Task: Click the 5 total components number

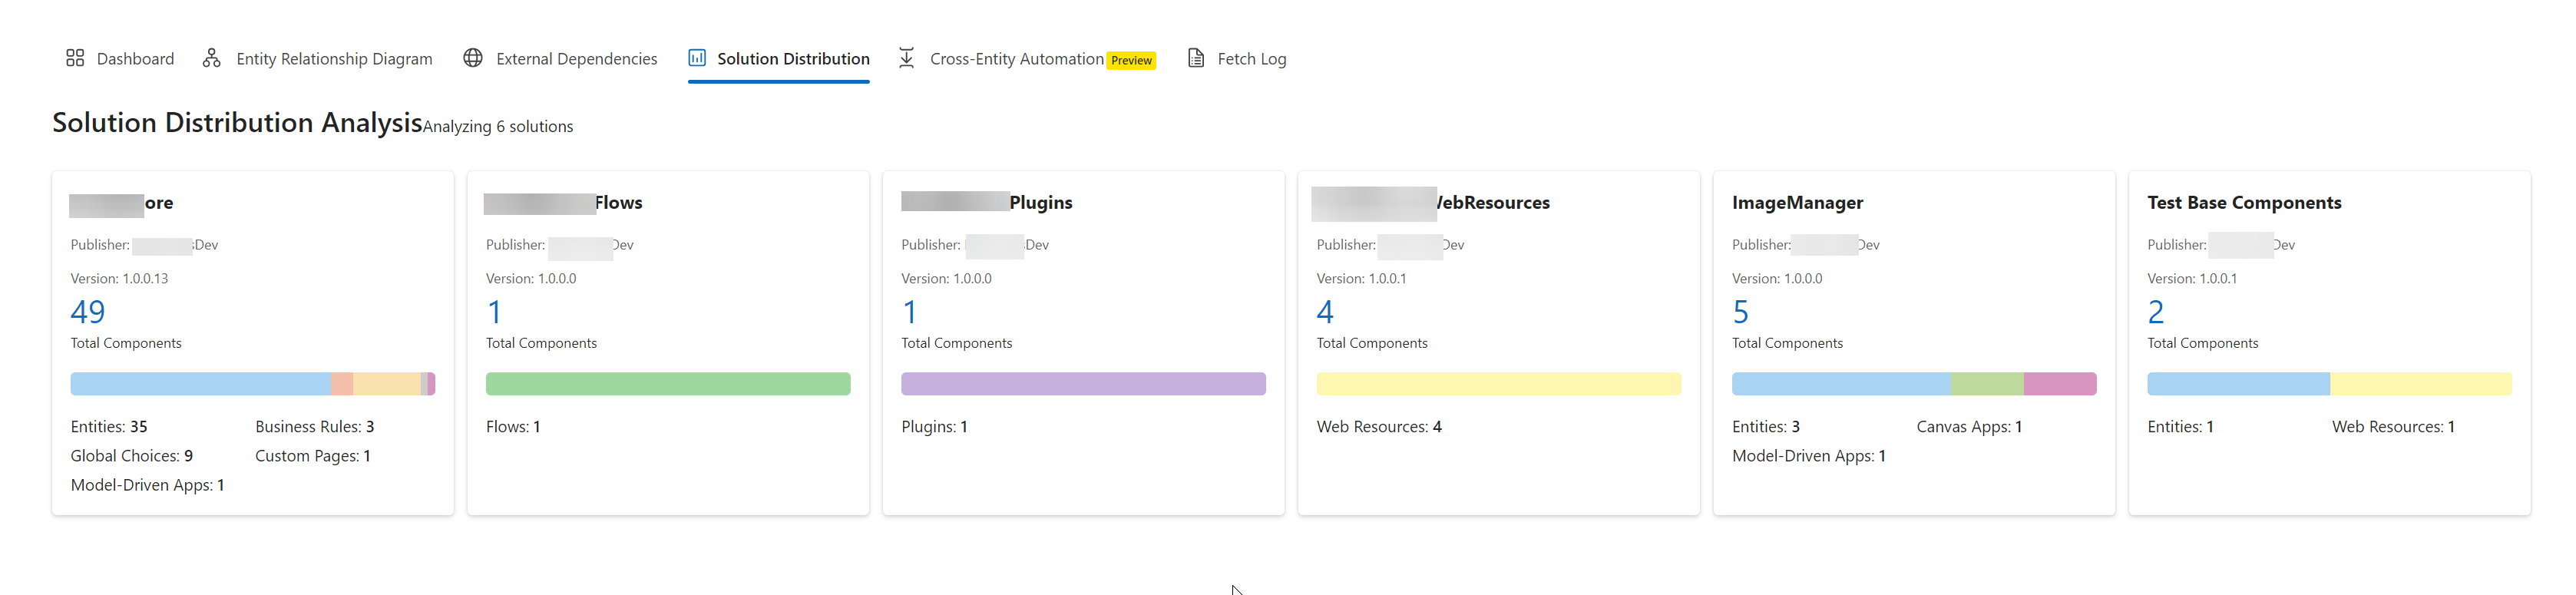Action: click(1740, 312)
